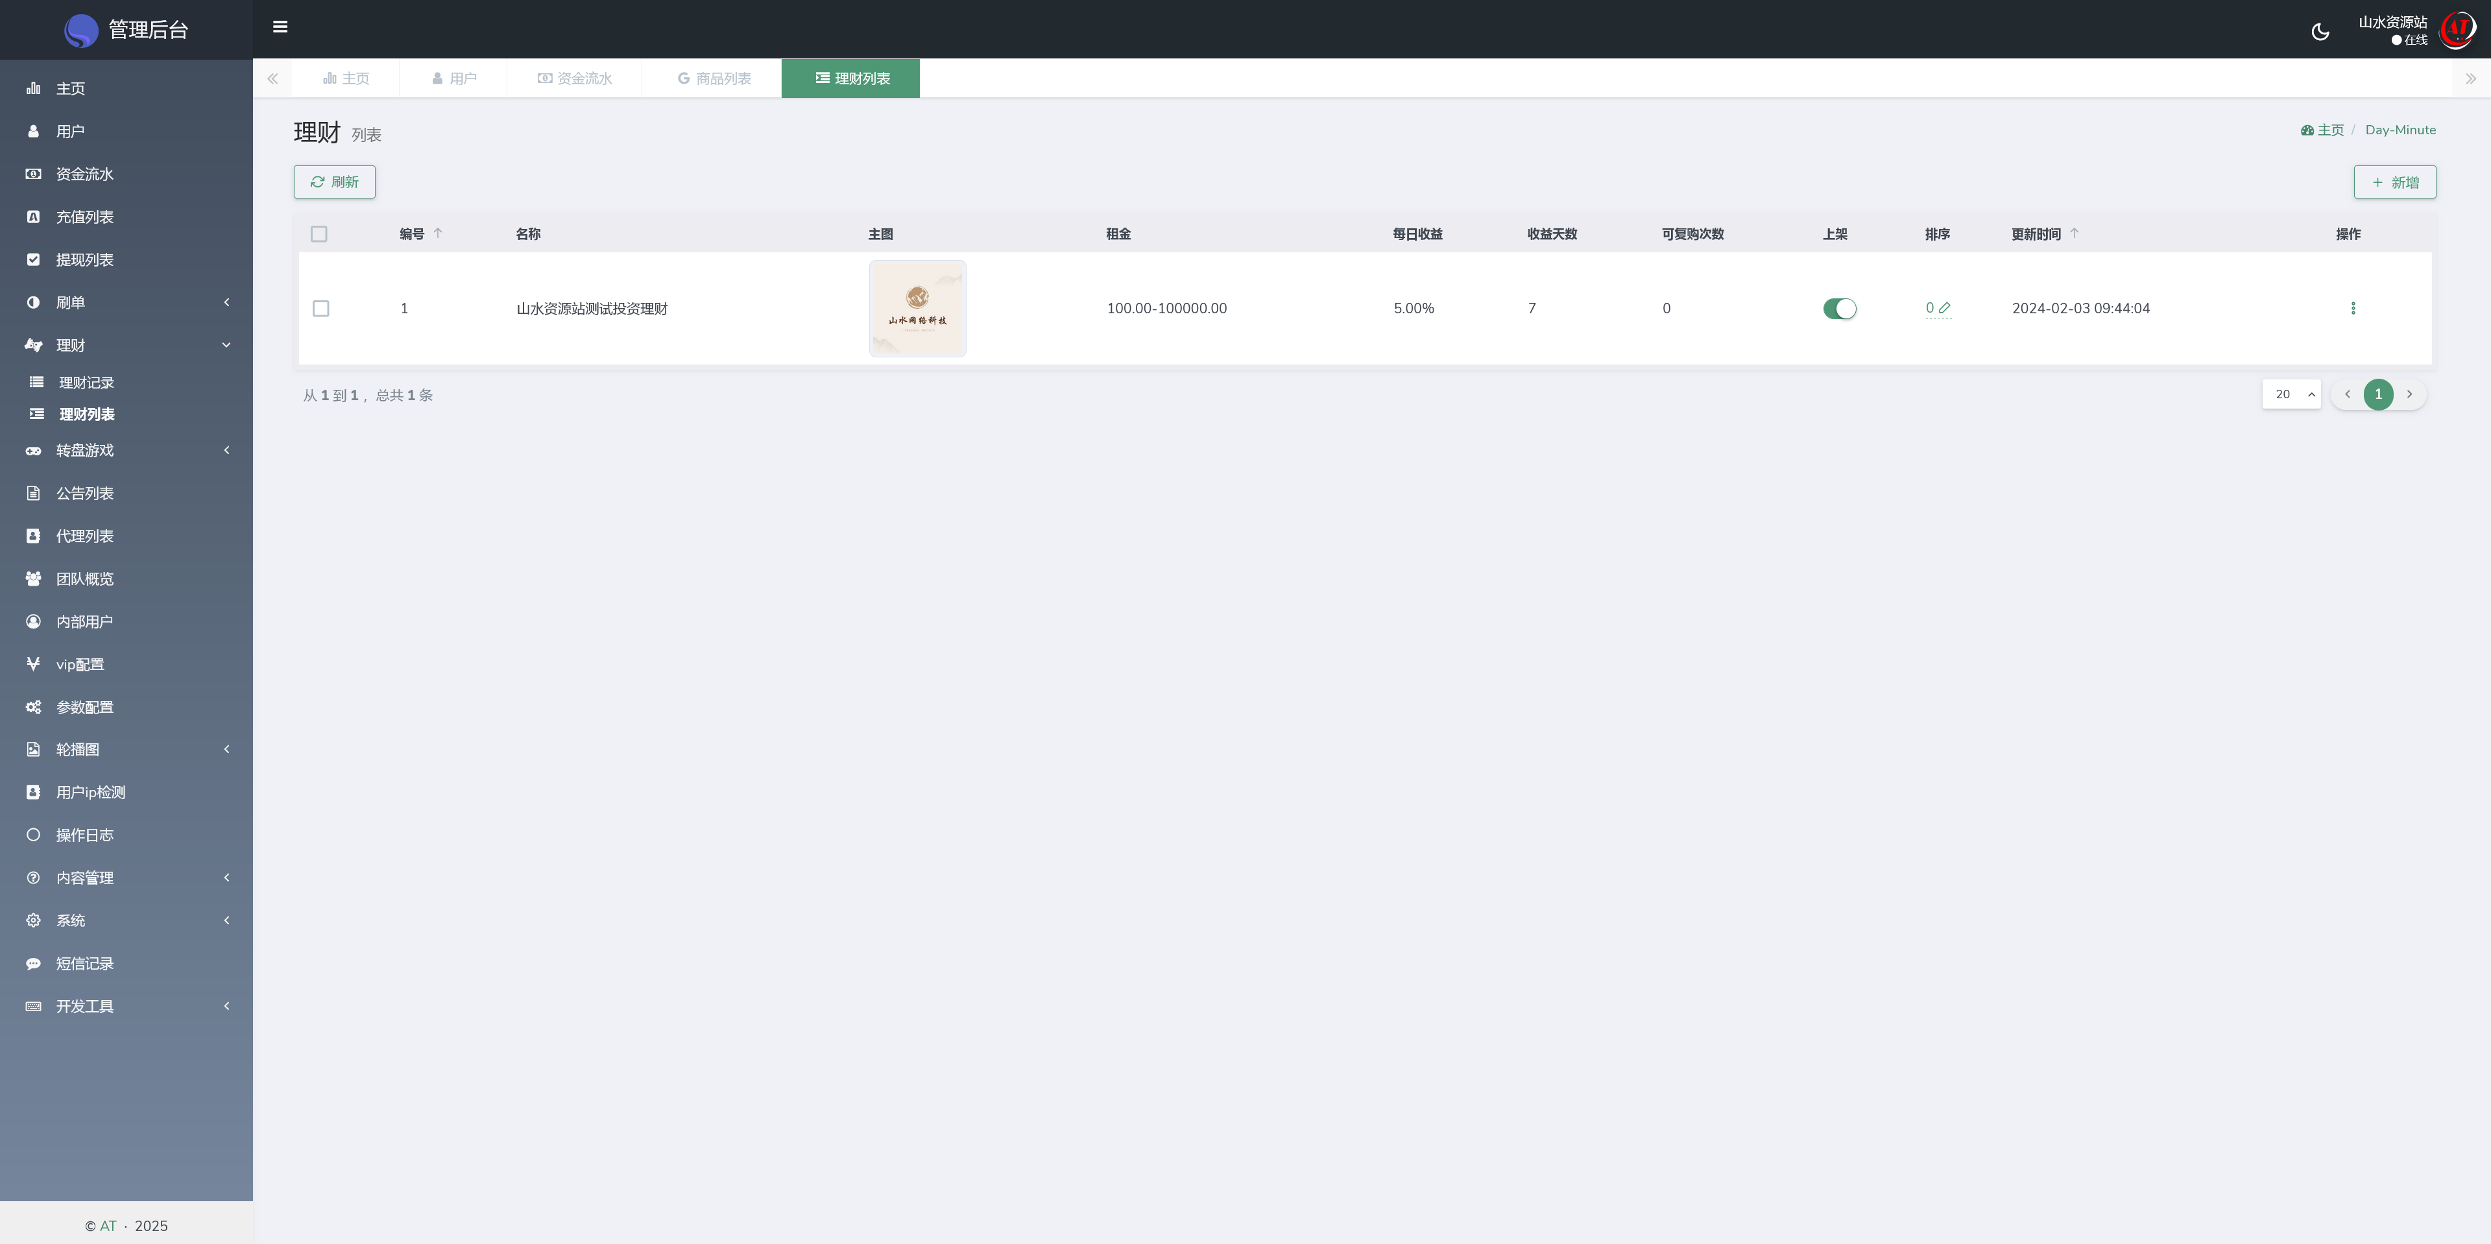Open the page size dropdown showing 20
The image size is (2491, 1244).
pyautogui.click(x=2291, y=394)
